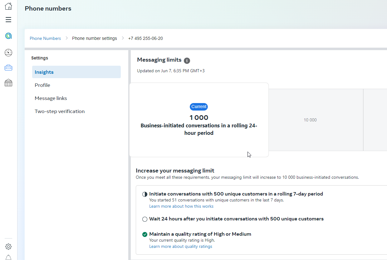This screenshot has width=387, height=260.
Task: Click the 10 000 messaging limit tier
Action: tap(310, 120)
